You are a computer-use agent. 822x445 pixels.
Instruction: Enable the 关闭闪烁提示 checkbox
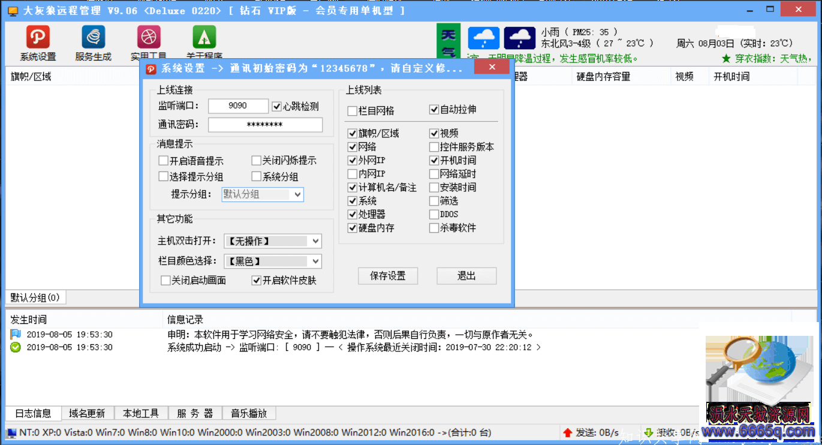(x=256, y=161)
